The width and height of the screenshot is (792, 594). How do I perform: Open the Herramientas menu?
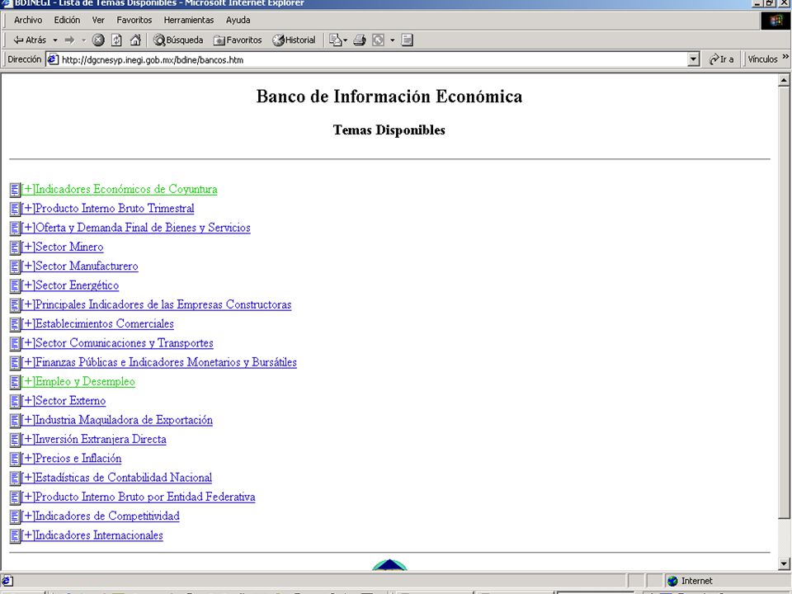189,20
